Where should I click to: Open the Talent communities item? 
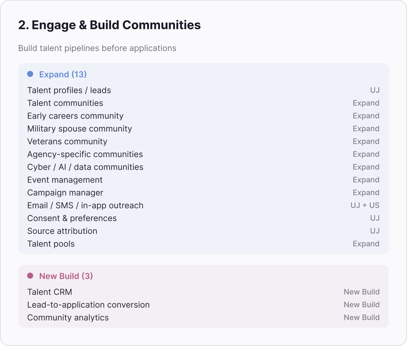click(x=203, y=103)
